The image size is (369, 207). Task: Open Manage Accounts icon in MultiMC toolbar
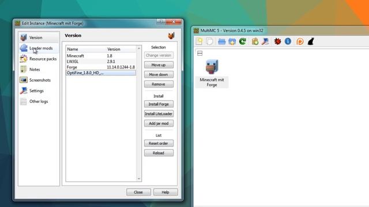tap(255, 41)
